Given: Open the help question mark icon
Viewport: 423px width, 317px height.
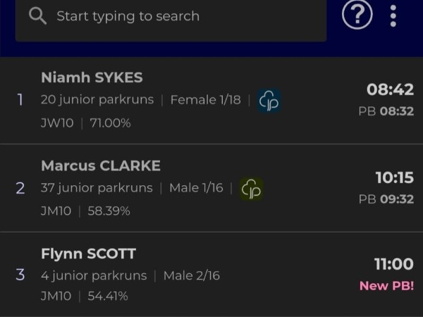Looking at the screenshot, I should pyautogui.click(x=357, y=15).
